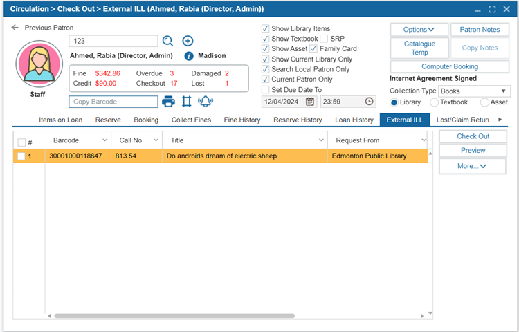Open the due date calendar picker
Viewport: 519px width, 332px height.
pyautogui.click(x=310, y=102)
